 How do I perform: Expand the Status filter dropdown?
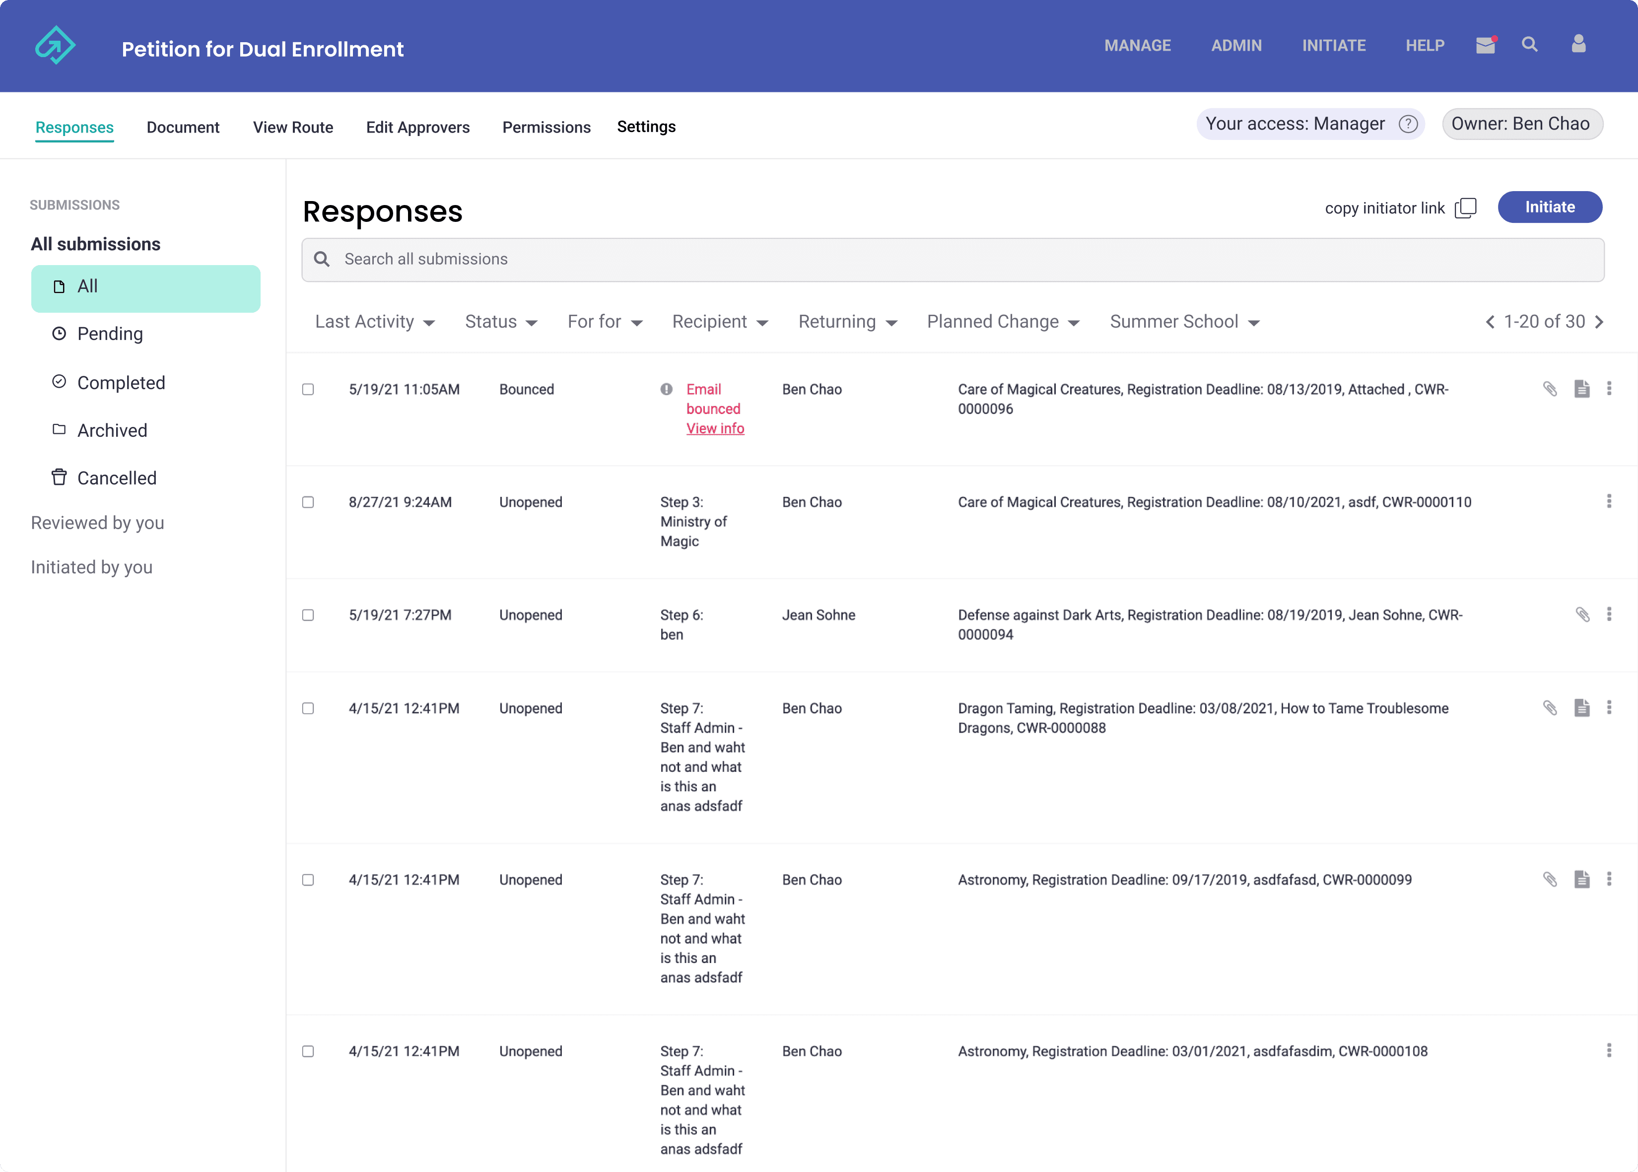[x=501, y=322]
